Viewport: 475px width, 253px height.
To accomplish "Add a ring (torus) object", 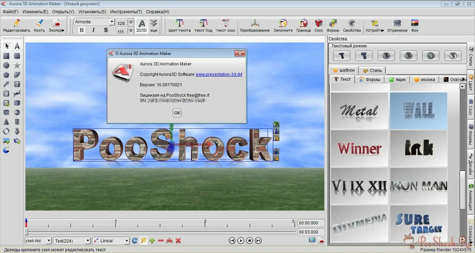I will [x=6, y=131].
